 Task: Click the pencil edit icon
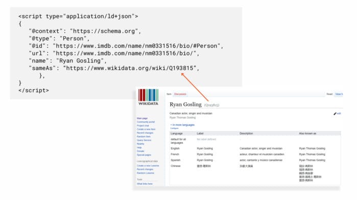point(335,113)
